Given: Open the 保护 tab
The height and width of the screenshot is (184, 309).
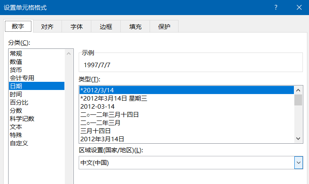Looking at the screenshot, I should click(x=164, y=26).
